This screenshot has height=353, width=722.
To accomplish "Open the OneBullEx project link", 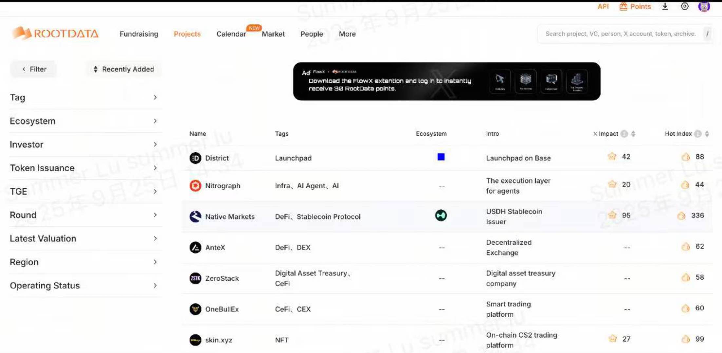I will [x=222, y=309].
